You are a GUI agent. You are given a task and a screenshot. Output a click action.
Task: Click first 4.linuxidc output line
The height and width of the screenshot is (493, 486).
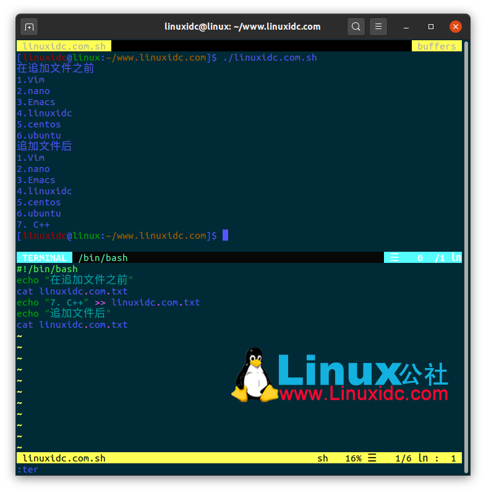[45, 113]
